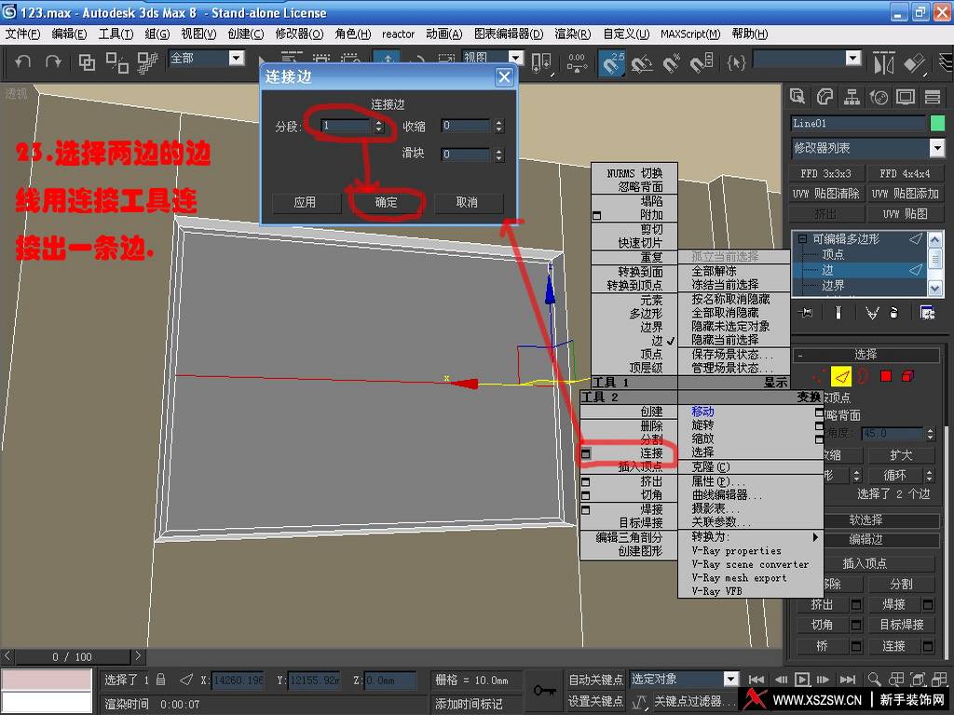Image resolution: width=954 pixels, height=715 pixels.
Task: Open the 修改器列表 modifier list dropdown
Action: 937,148
